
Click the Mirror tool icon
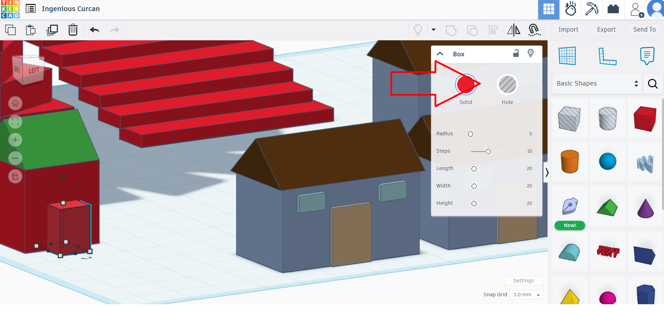pos(513,30)
